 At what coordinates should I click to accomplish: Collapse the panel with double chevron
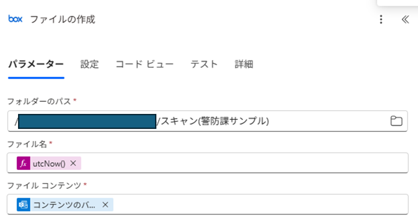click(x=405, y=19)
